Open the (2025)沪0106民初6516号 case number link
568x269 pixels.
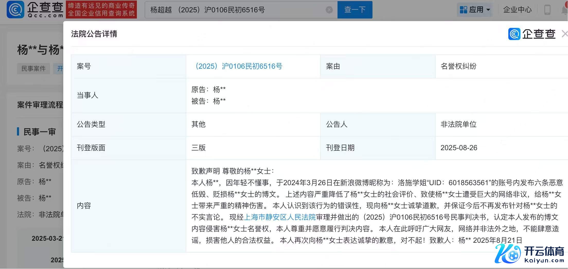coord(238,66)
